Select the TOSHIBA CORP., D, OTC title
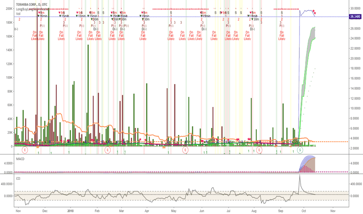Viewport: 363px width, 214px height. click(x=32, y=5)
